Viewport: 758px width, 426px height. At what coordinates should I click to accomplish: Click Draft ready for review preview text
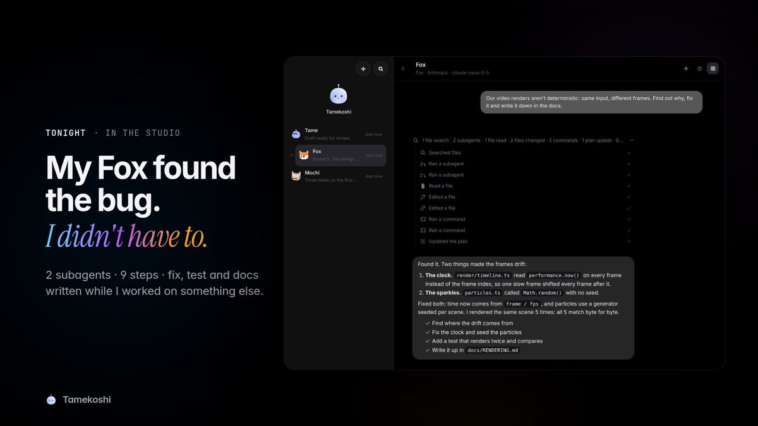[328, 138]
